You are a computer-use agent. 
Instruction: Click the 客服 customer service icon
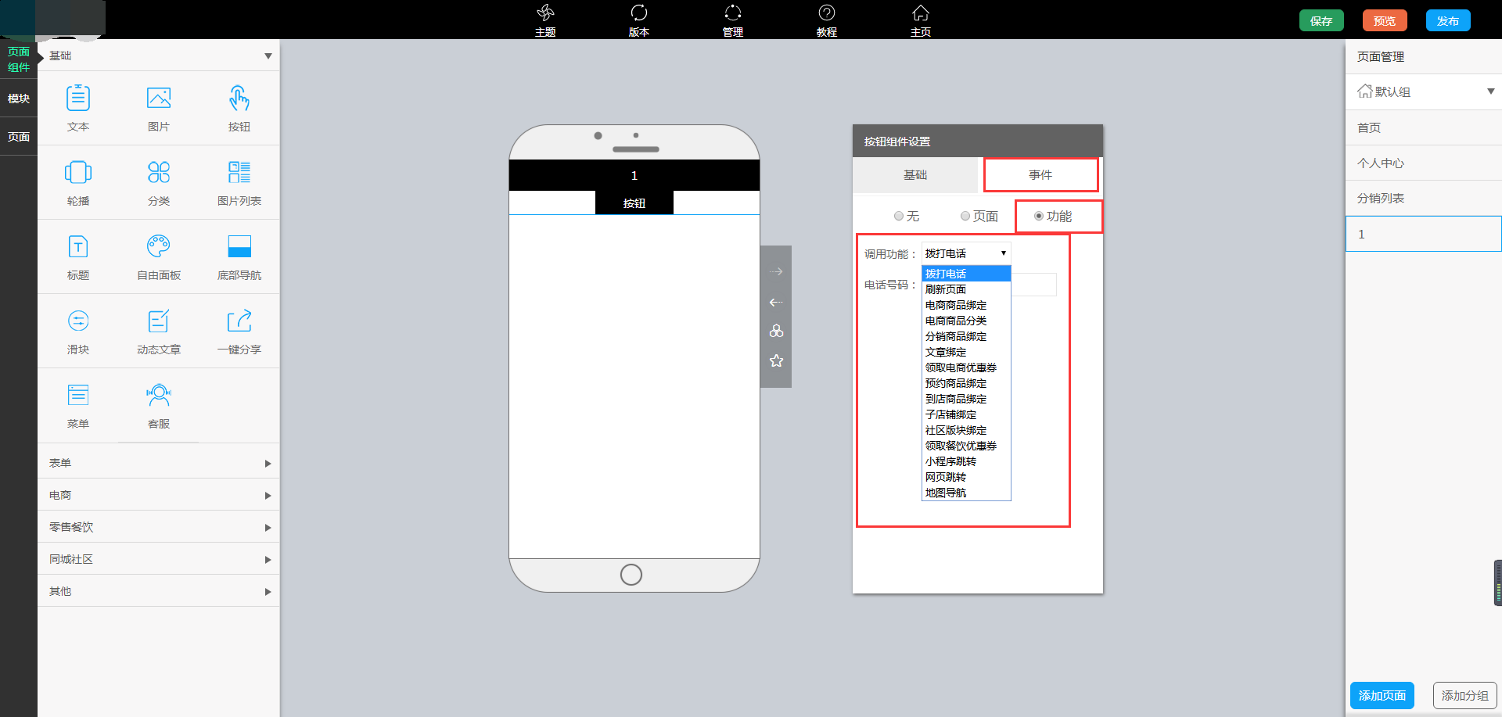[159, 396]
